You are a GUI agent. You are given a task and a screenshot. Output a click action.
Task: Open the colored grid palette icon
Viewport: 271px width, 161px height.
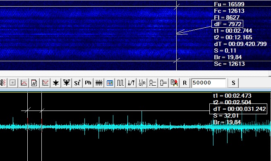tap(110, 83)
